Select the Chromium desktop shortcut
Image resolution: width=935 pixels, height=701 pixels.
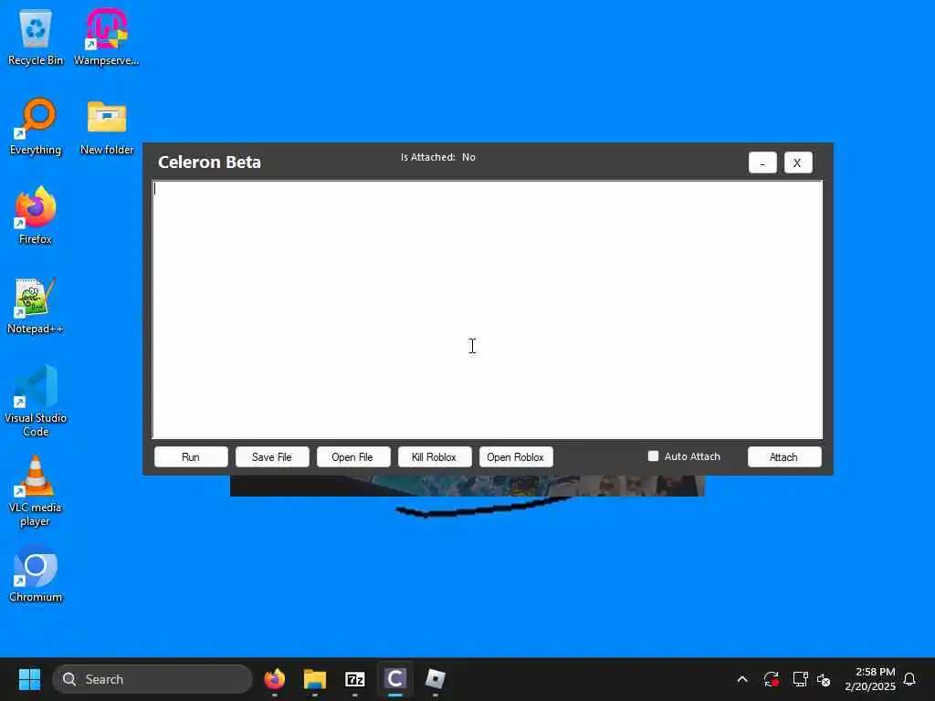[x=36, y=574]
